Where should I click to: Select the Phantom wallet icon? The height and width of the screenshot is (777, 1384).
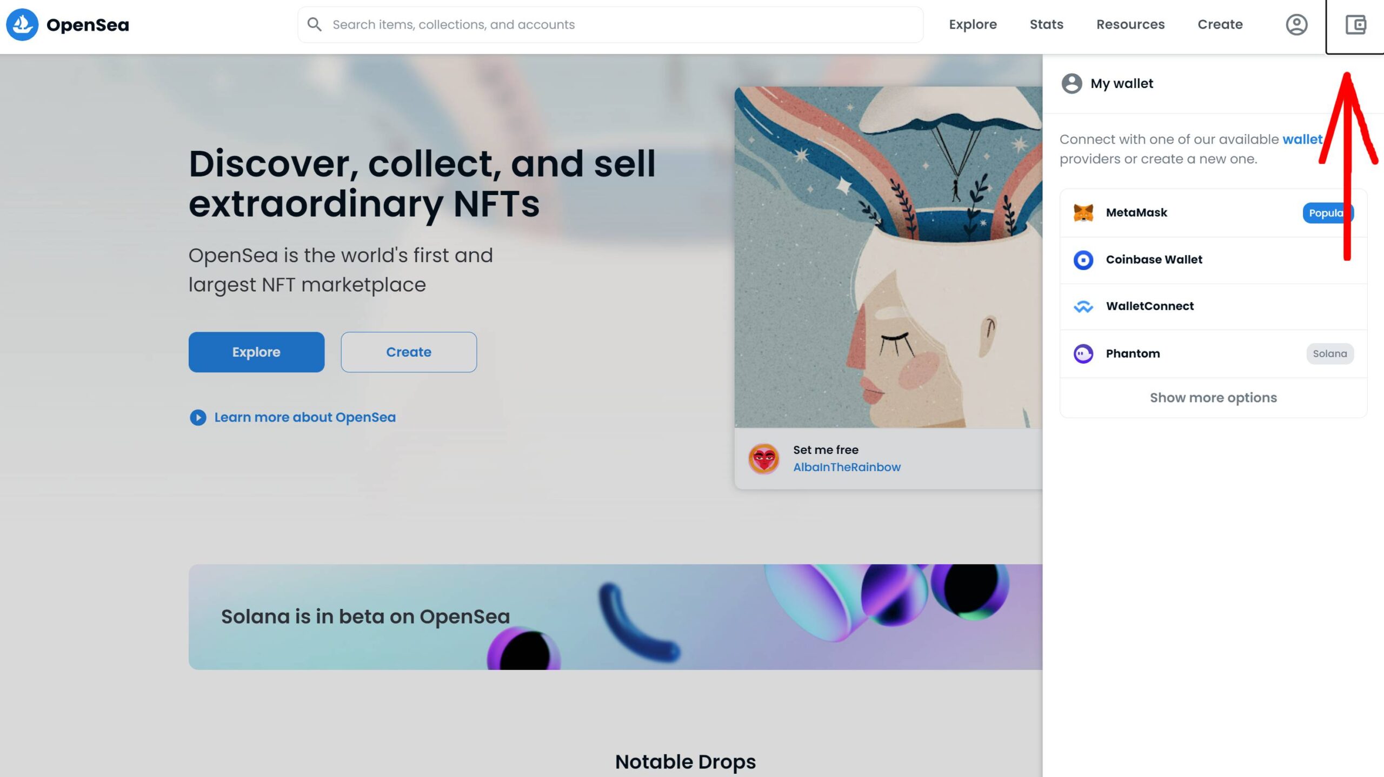(1083, 353)
